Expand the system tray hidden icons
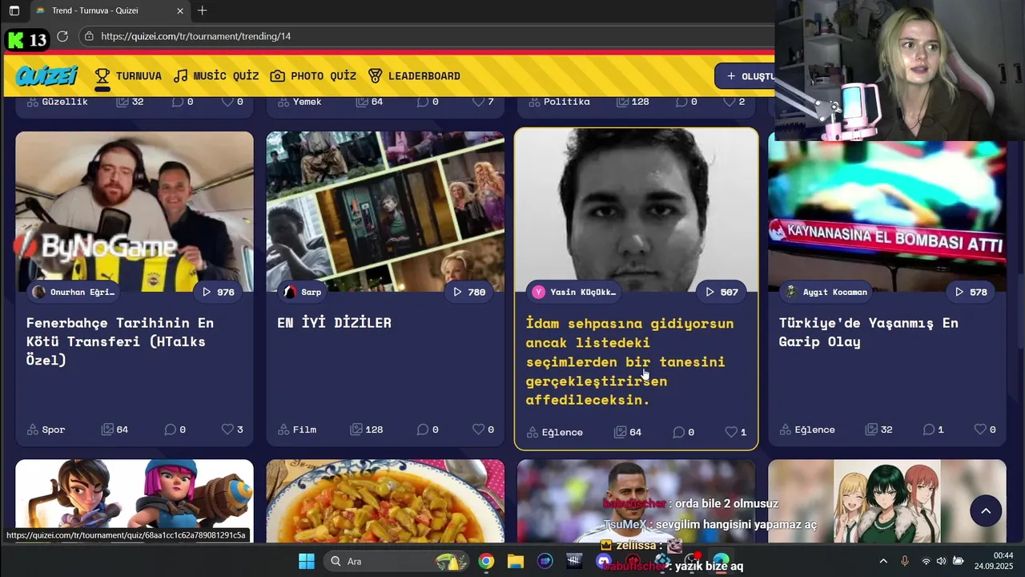1025x577 pixels. [883, 561]
